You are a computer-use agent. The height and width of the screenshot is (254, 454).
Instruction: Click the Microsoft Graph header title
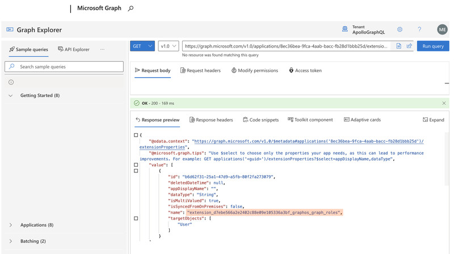tap(99, 8)
